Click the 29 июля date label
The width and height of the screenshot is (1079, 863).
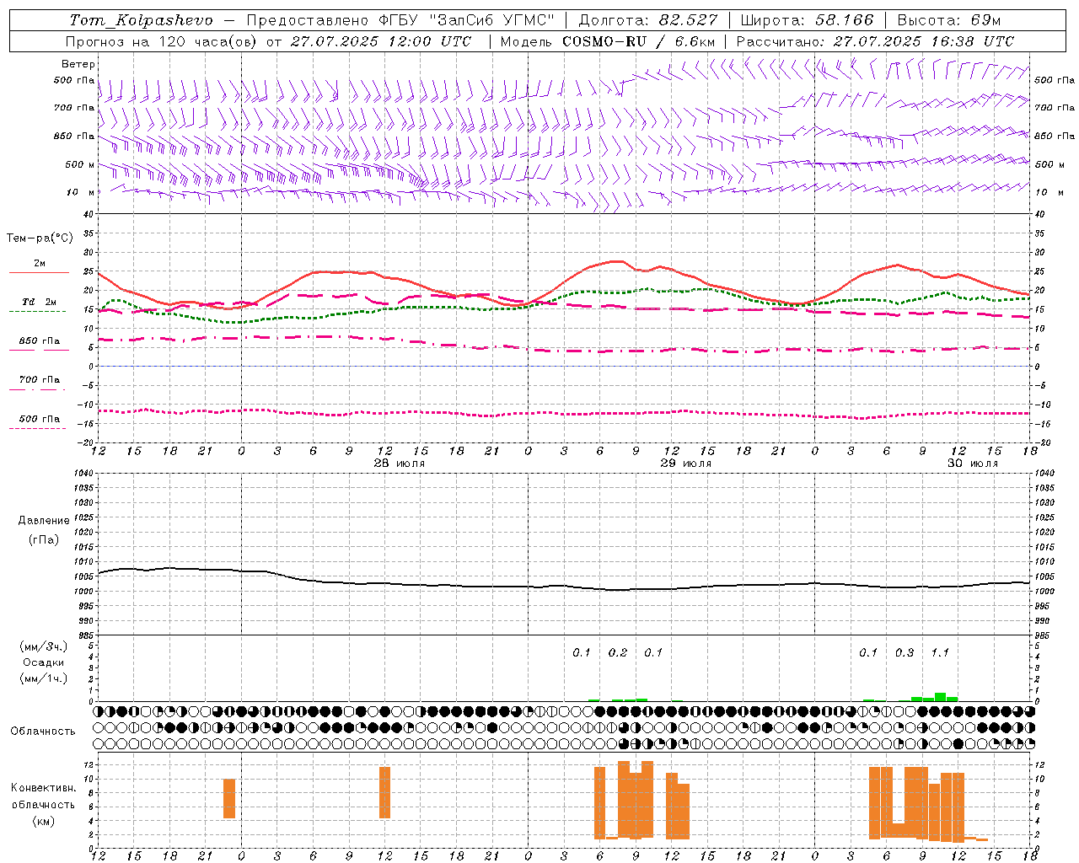686,464
